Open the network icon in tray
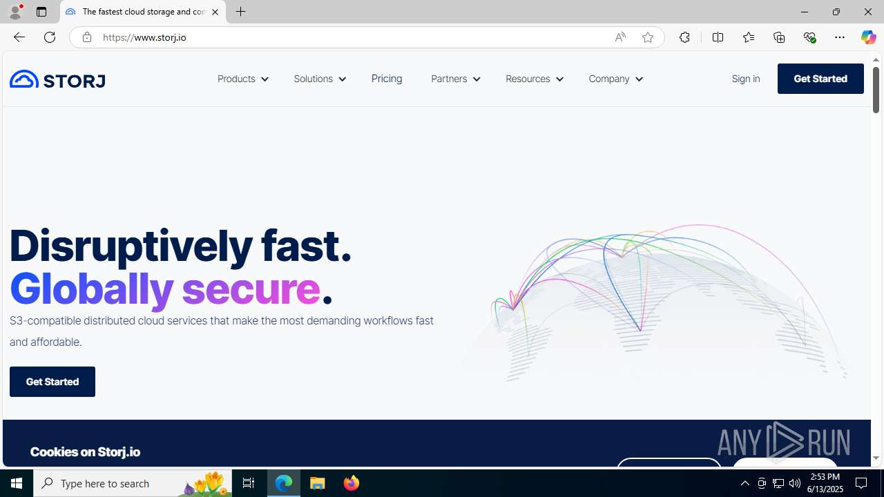Screen dimensions: 884x497 (x=778, y=483)
